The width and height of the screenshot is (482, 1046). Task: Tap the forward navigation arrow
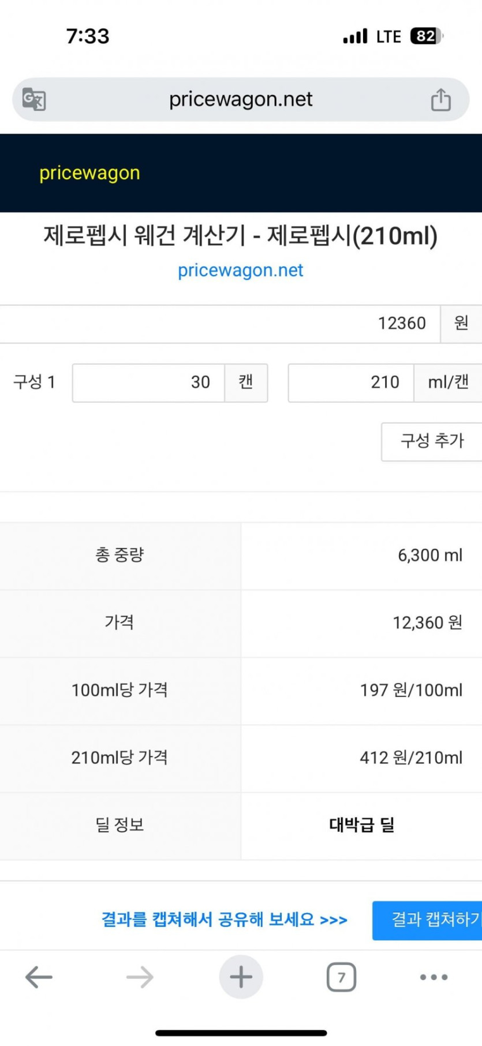pyautogui.click(x=140, y=977)
